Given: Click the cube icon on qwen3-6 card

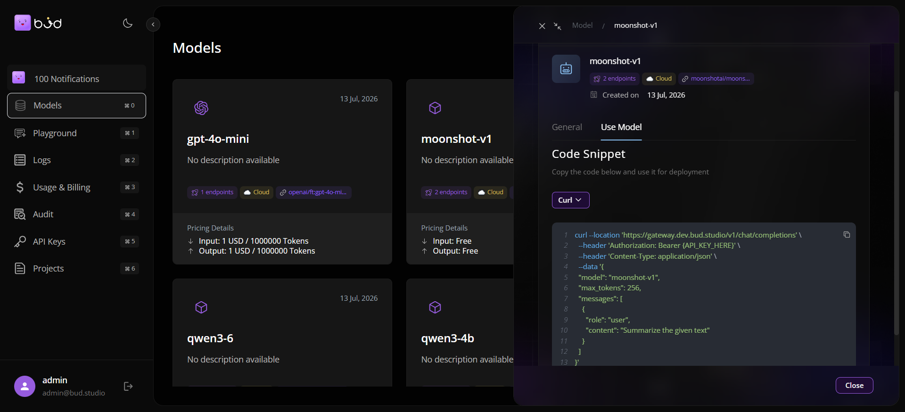Looking at the screenshot, I should [x=201, y=307].
